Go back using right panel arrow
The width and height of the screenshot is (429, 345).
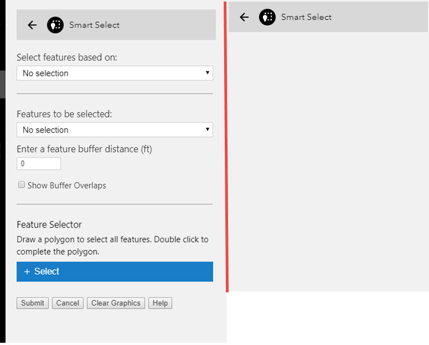(244, 17)
